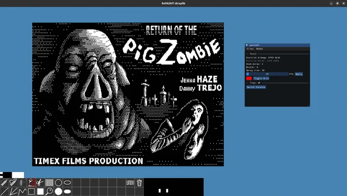
Task: Click the Apply button next to FPS
Action: 299,74
